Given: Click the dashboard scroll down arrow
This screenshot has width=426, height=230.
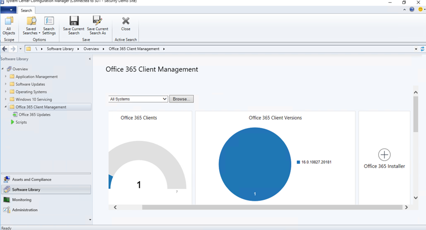Looking at the screenshot, I should click(x=416, y=198).
